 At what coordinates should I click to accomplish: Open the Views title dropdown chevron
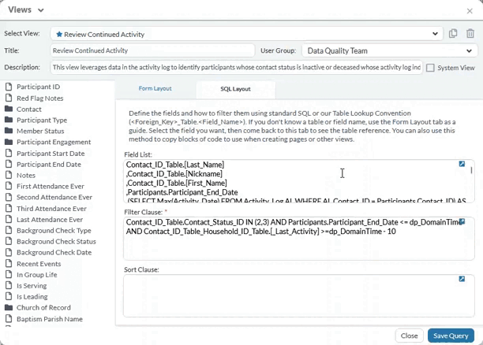[x=41, y=10]
